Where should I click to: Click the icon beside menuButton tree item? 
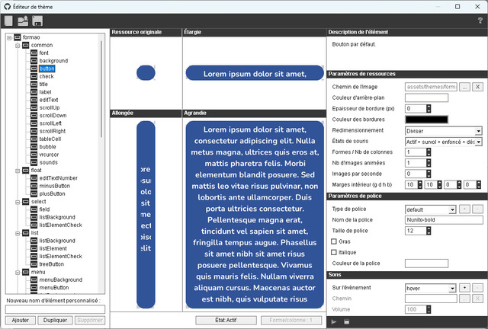point(34,288)
